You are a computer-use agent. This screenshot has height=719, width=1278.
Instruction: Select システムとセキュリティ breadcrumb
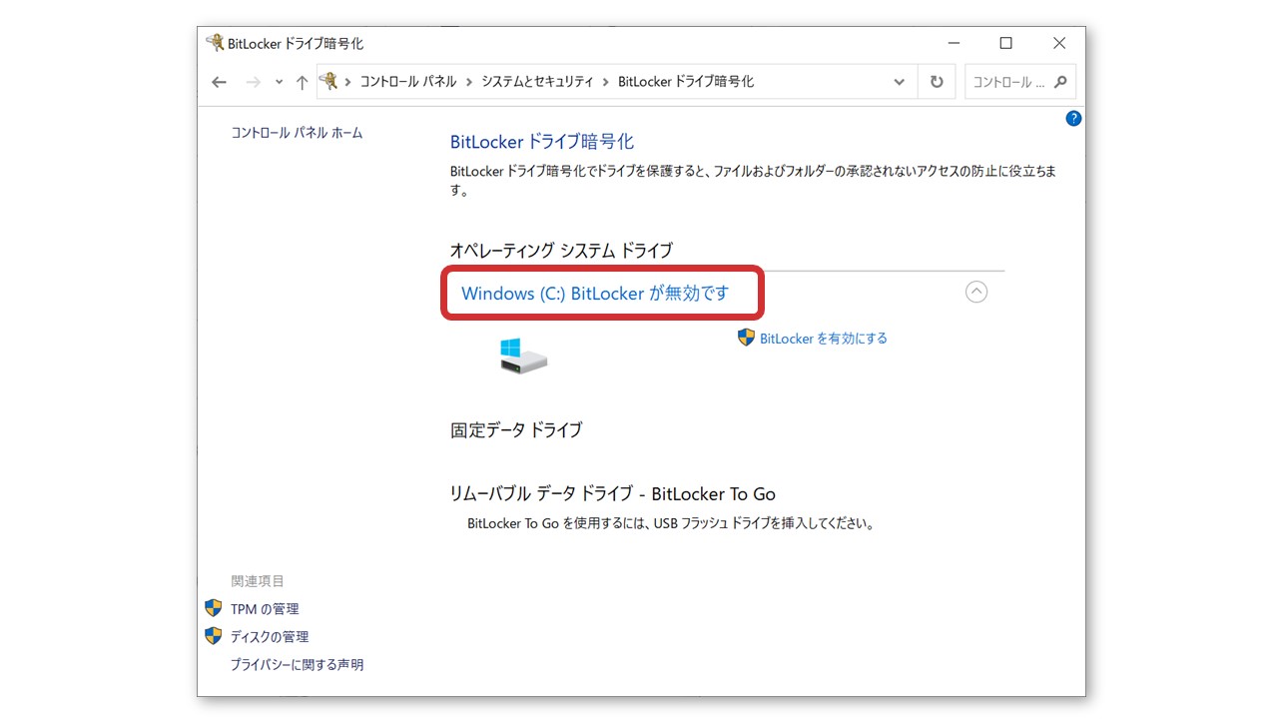point(537,82)
